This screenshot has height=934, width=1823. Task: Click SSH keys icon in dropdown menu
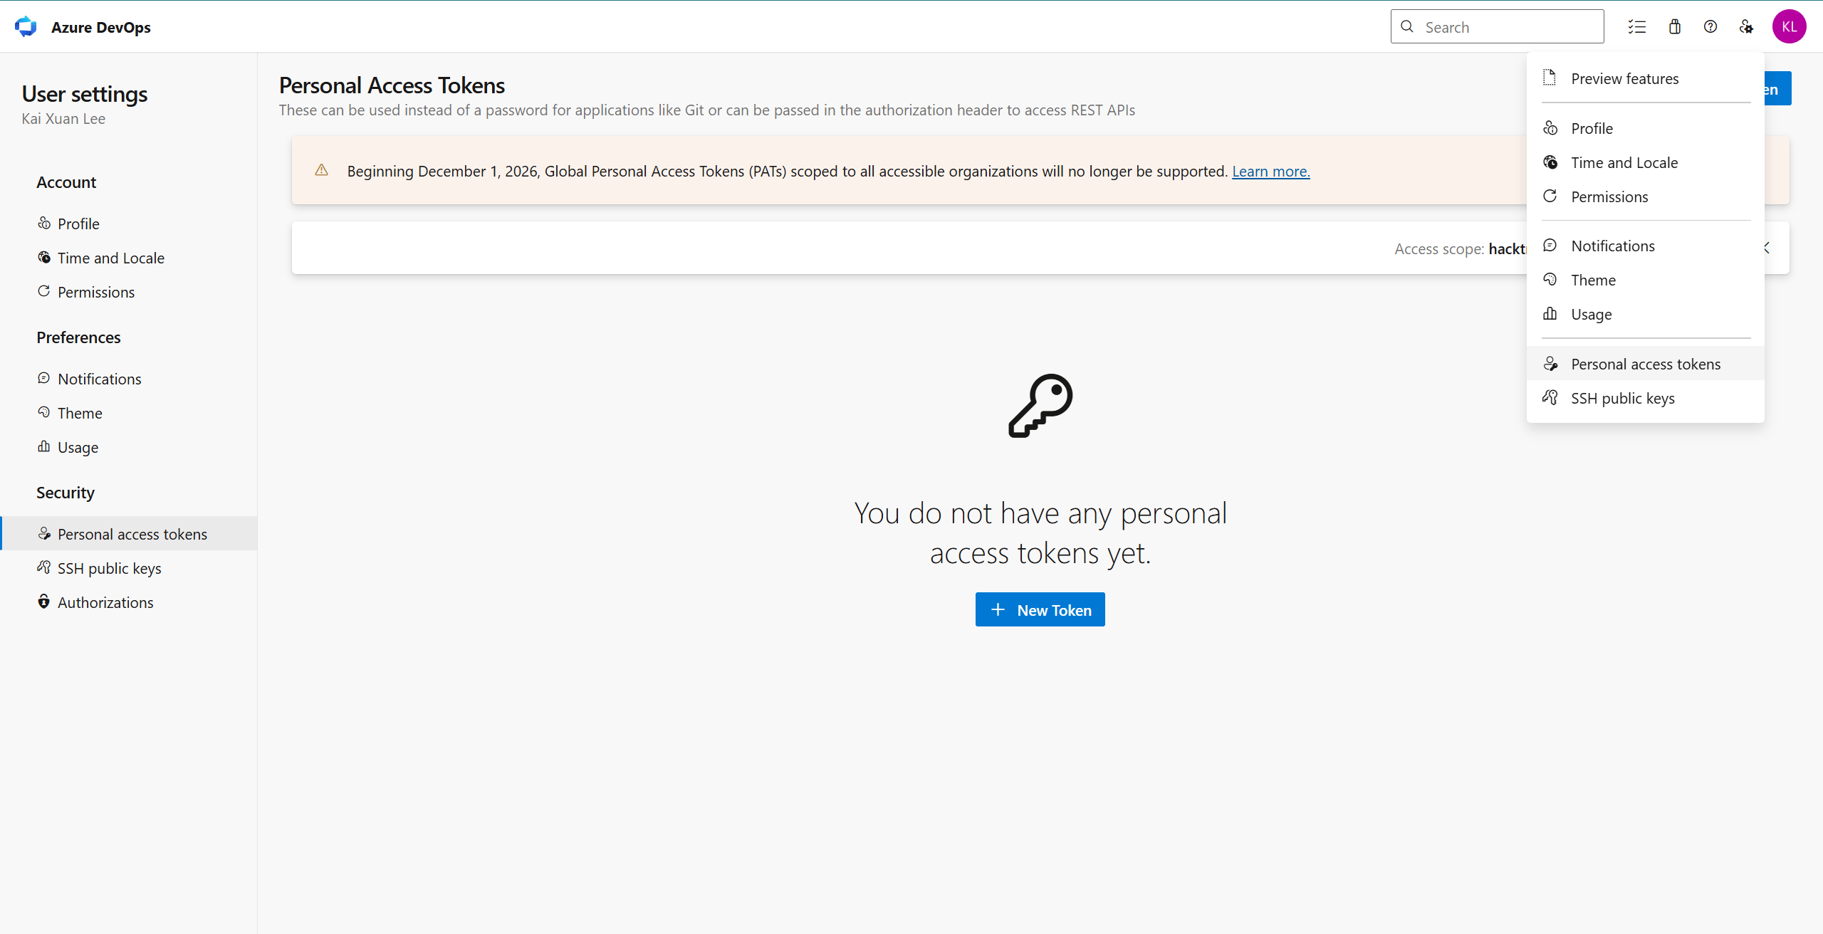[1550, 397]
